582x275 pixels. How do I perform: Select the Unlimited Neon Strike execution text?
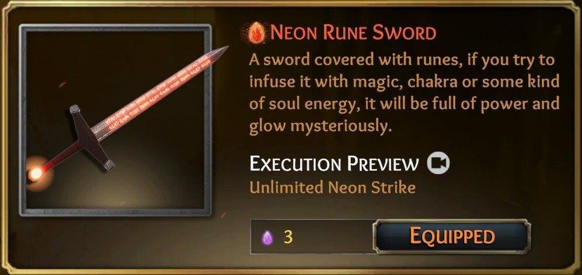(x=332, y=188)
